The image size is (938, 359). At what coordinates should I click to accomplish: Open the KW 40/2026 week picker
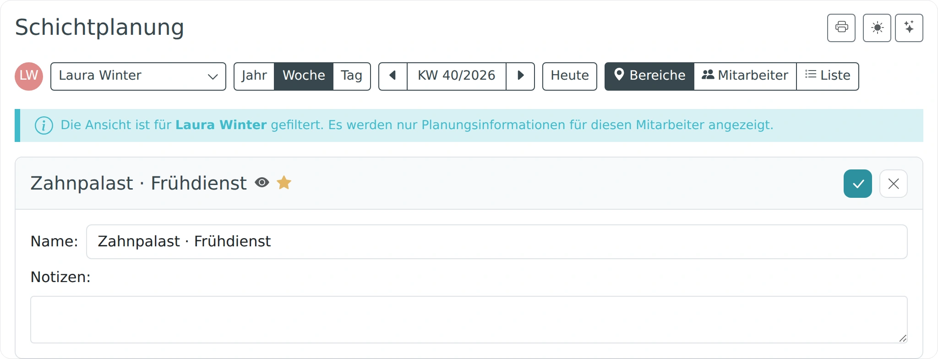pos(457,76)
